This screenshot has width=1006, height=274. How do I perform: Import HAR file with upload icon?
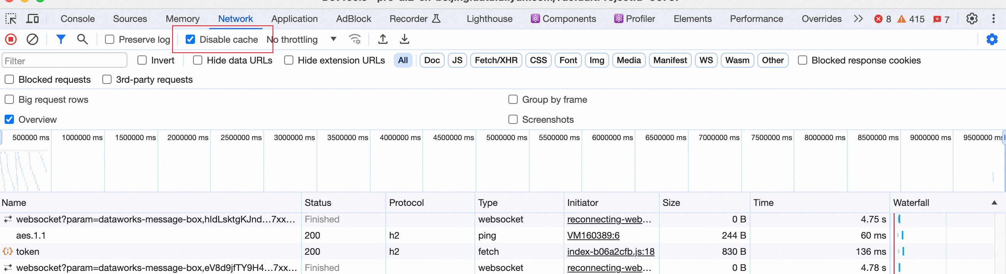[x=383, y=39]
